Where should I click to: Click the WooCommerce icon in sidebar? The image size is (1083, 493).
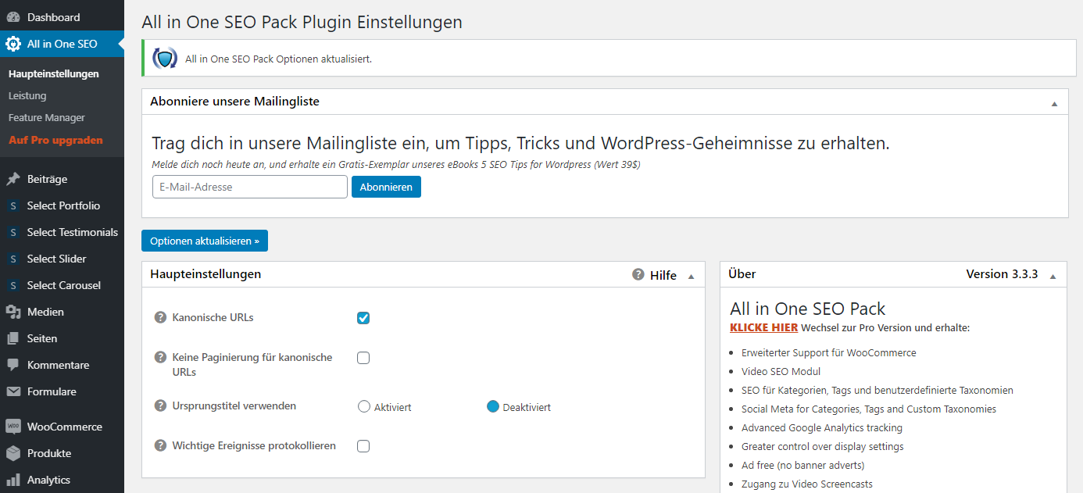click(x=13, y=427)
